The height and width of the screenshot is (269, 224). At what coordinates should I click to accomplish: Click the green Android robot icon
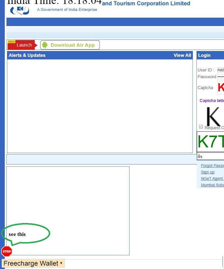(x=45, y=45)
